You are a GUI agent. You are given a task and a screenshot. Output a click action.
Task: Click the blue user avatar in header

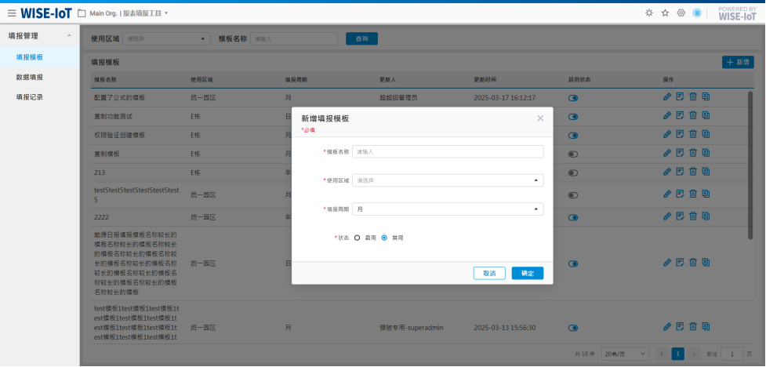[696, 13]
